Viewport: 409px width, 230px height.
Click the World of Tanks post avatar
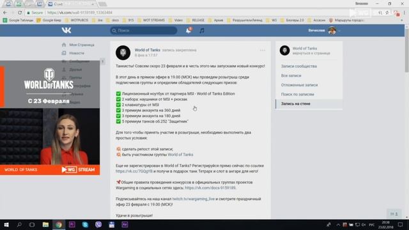123,52
